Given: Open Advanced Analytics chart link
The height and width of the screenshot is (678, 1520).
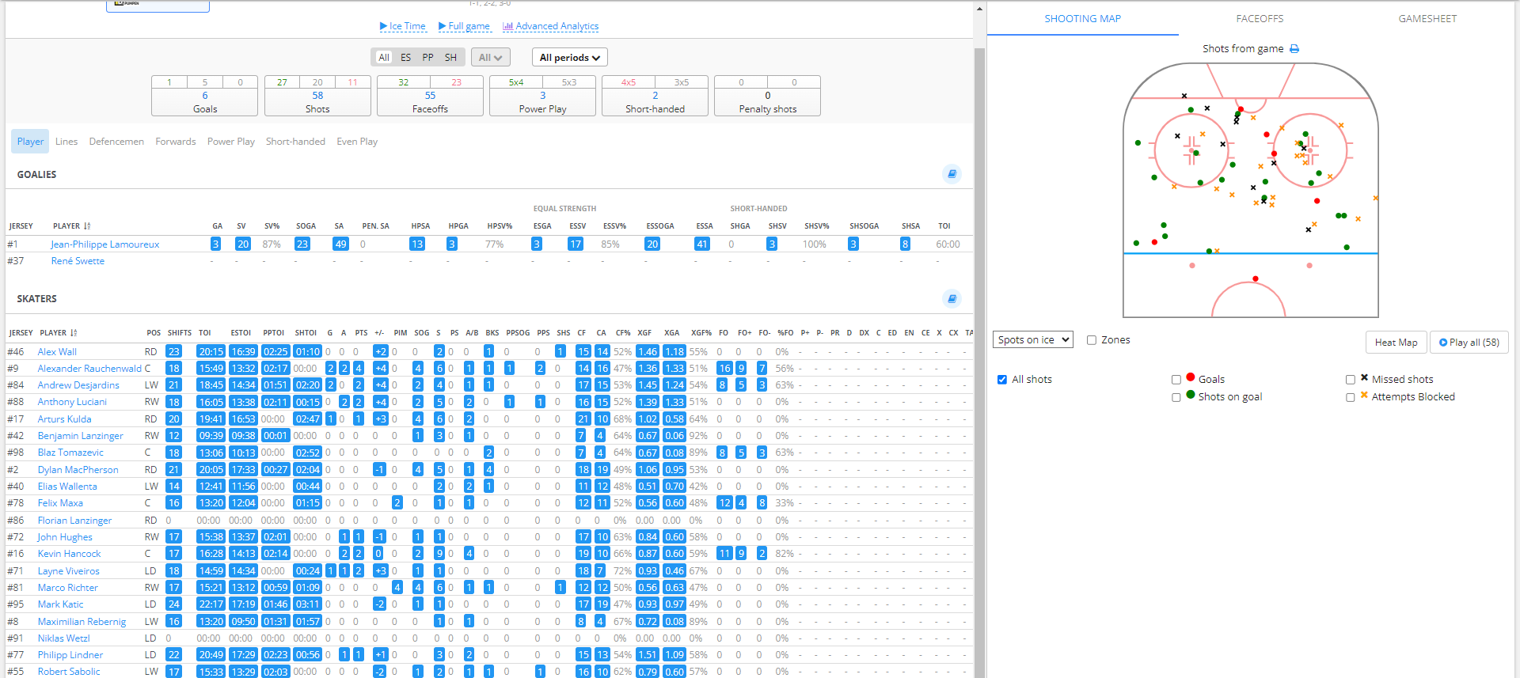Looking at the screenshot, I should (551, 26).
